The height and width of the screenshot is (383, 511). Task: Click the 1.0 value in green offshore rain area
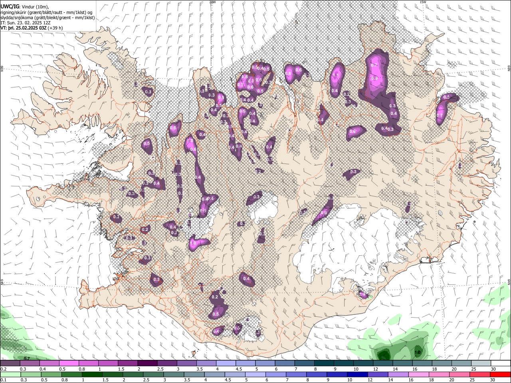click(x=418, y=353)
